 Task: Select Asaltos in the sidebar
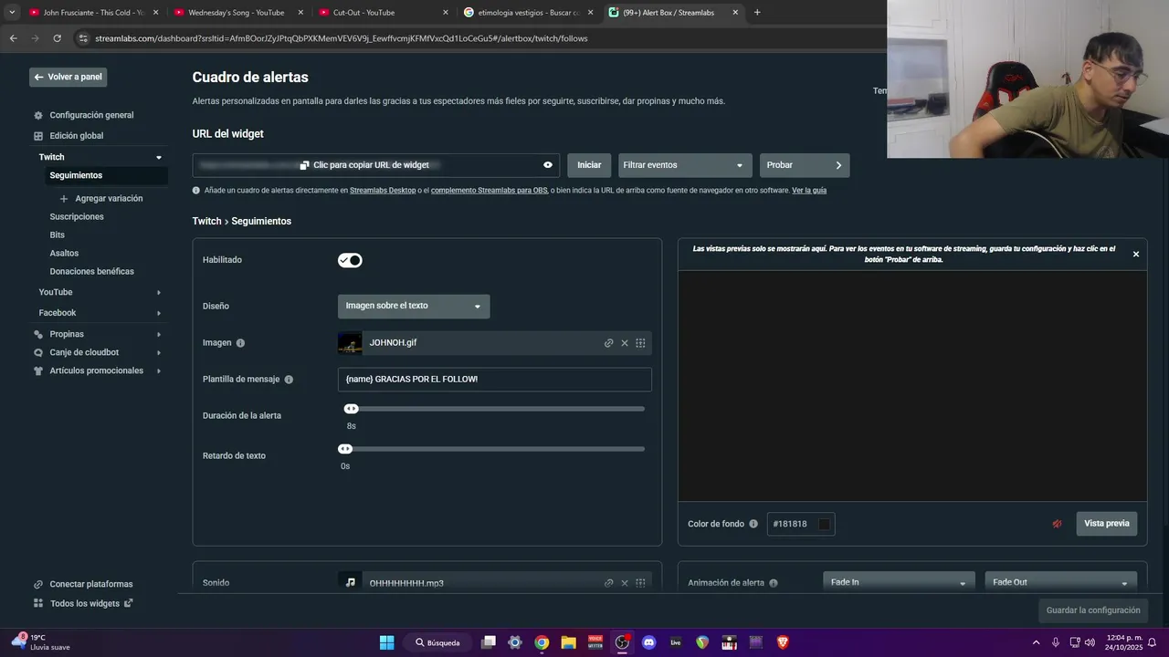click(x=64, y=254)
